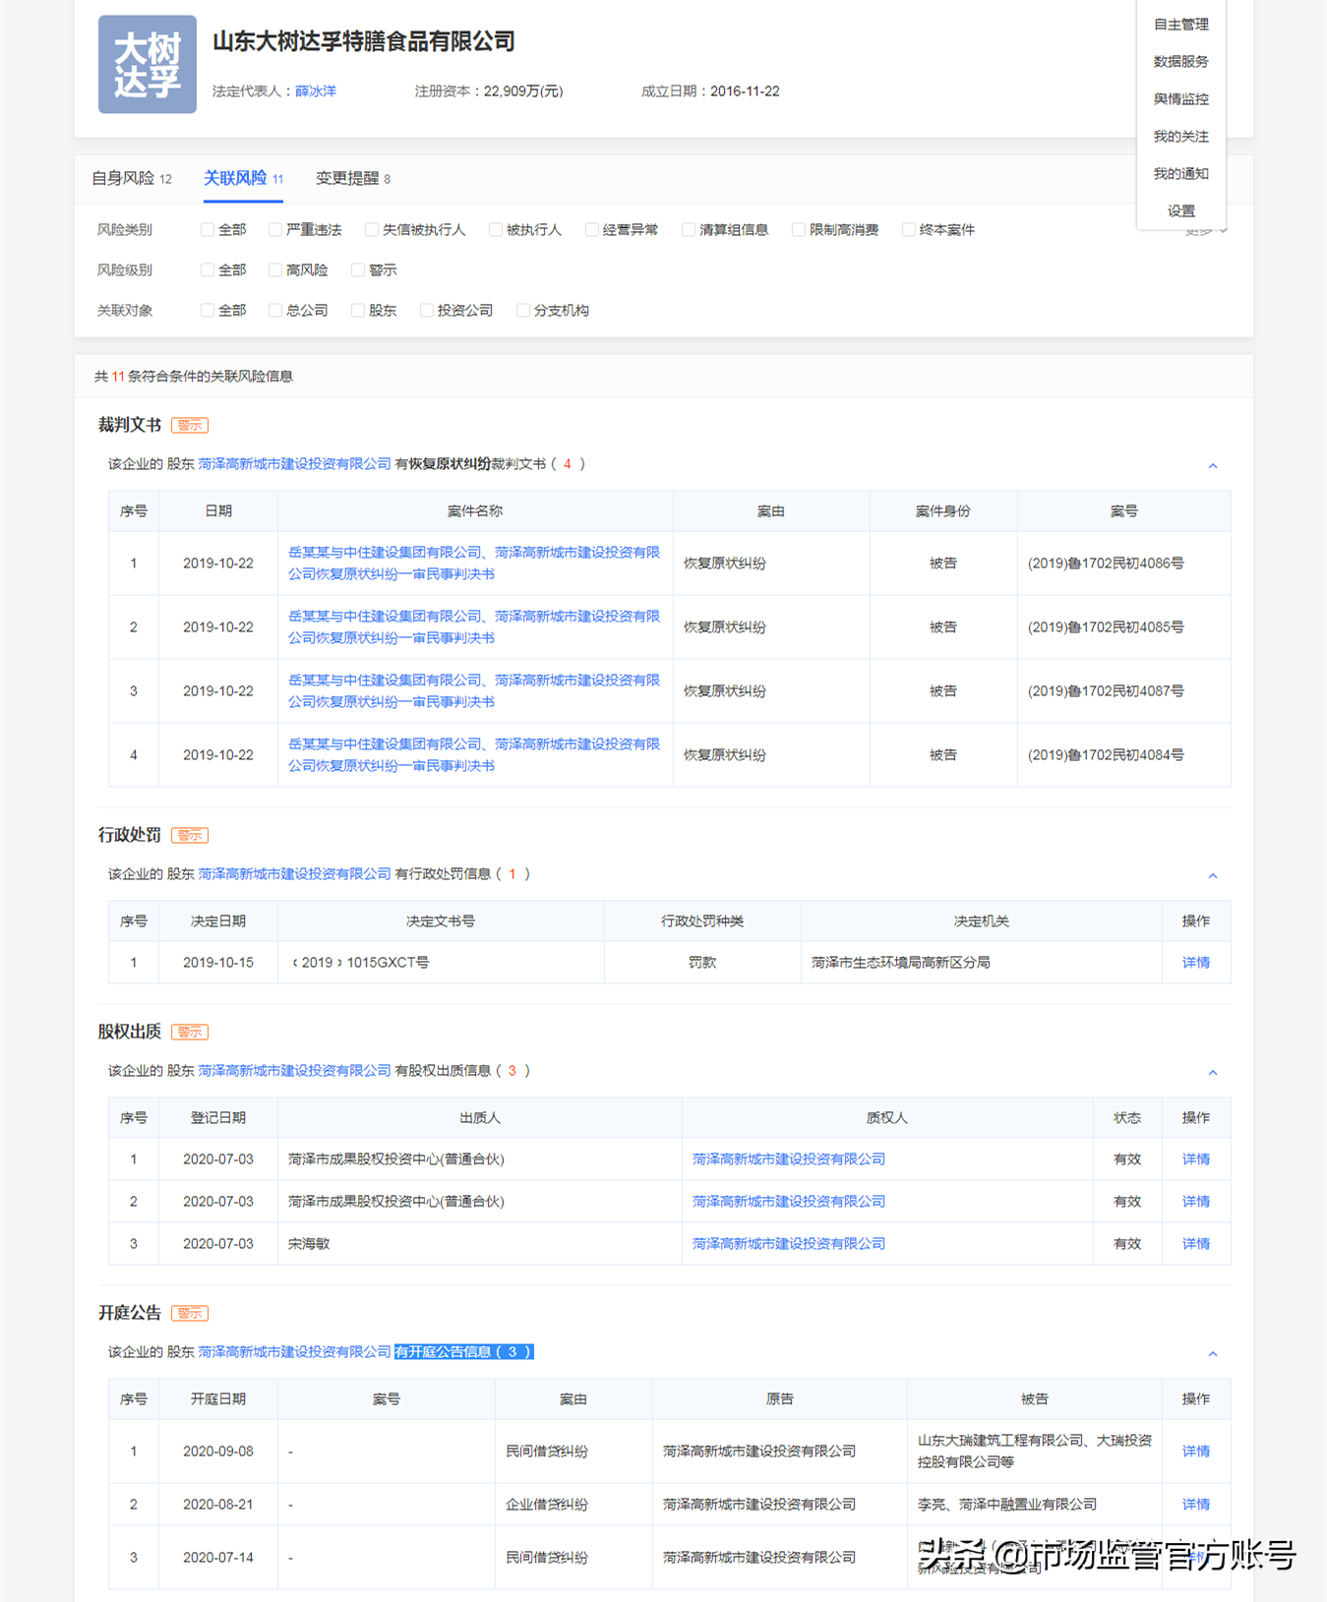Switch to 变更提醒 tab
Image resolution: width=1327 pixels, height=1602 pixels.
tap(352, 178)
